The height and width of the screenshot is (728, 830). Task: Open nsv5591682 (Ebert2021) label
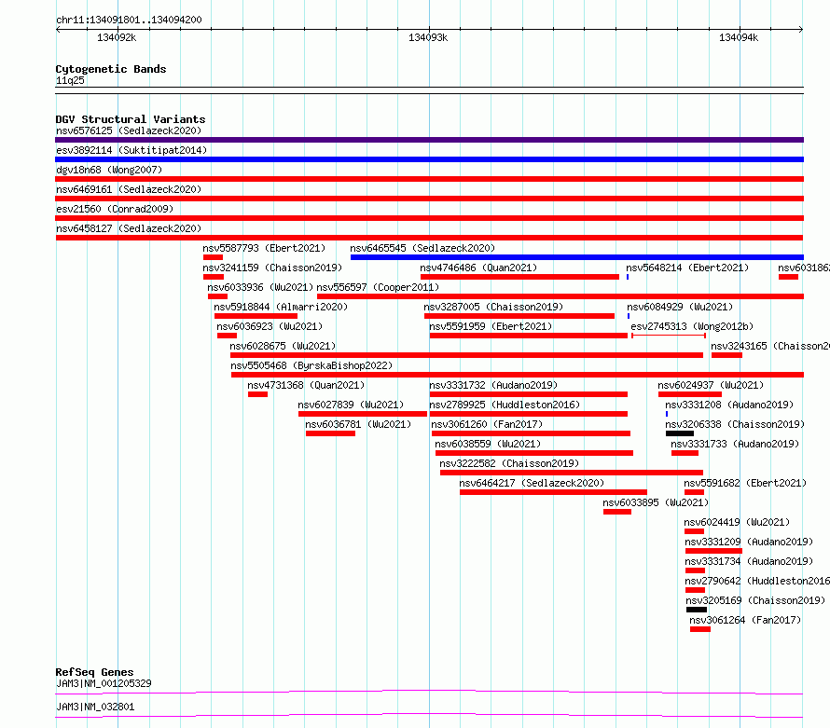coord(745,483)
